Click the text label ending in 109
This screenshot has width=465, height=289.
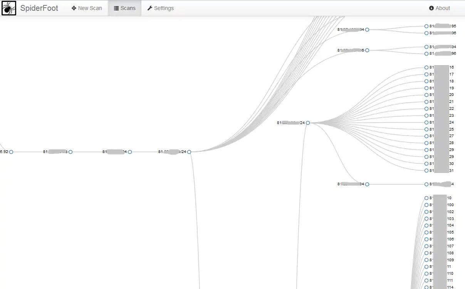[442, 260]
